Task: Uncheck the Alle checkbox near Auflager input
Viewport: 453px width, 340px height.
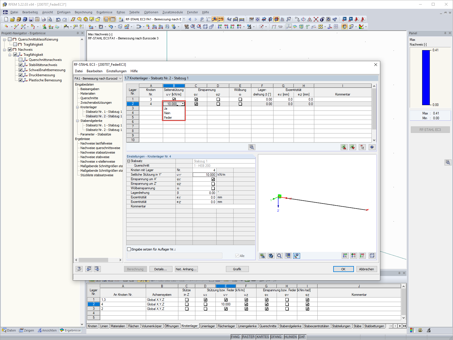Action: coord(237,255)
